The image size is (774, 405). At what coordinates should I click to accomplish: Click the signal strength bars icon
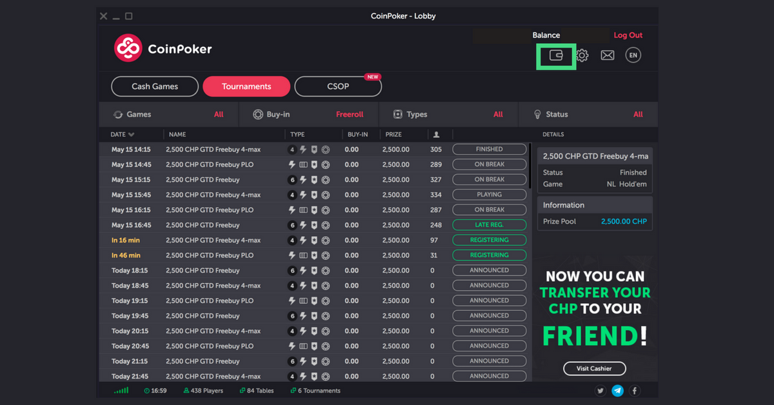coord(121,391)
